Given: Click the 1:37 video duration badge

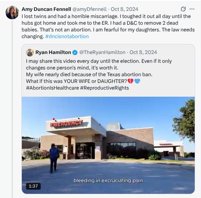Looking at the screenshot, I should pyautogui.click(x=33, y=186).
